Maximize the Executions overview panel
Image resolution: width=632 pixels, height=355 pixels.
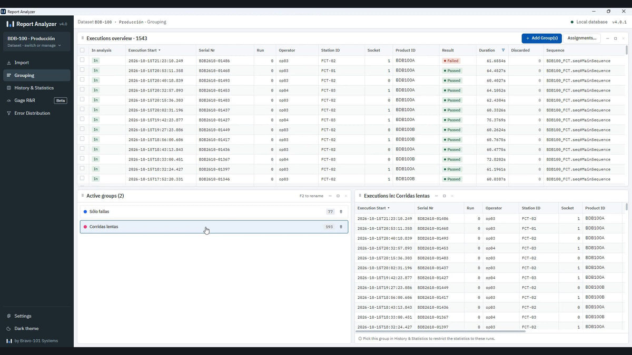click(615, 38)
